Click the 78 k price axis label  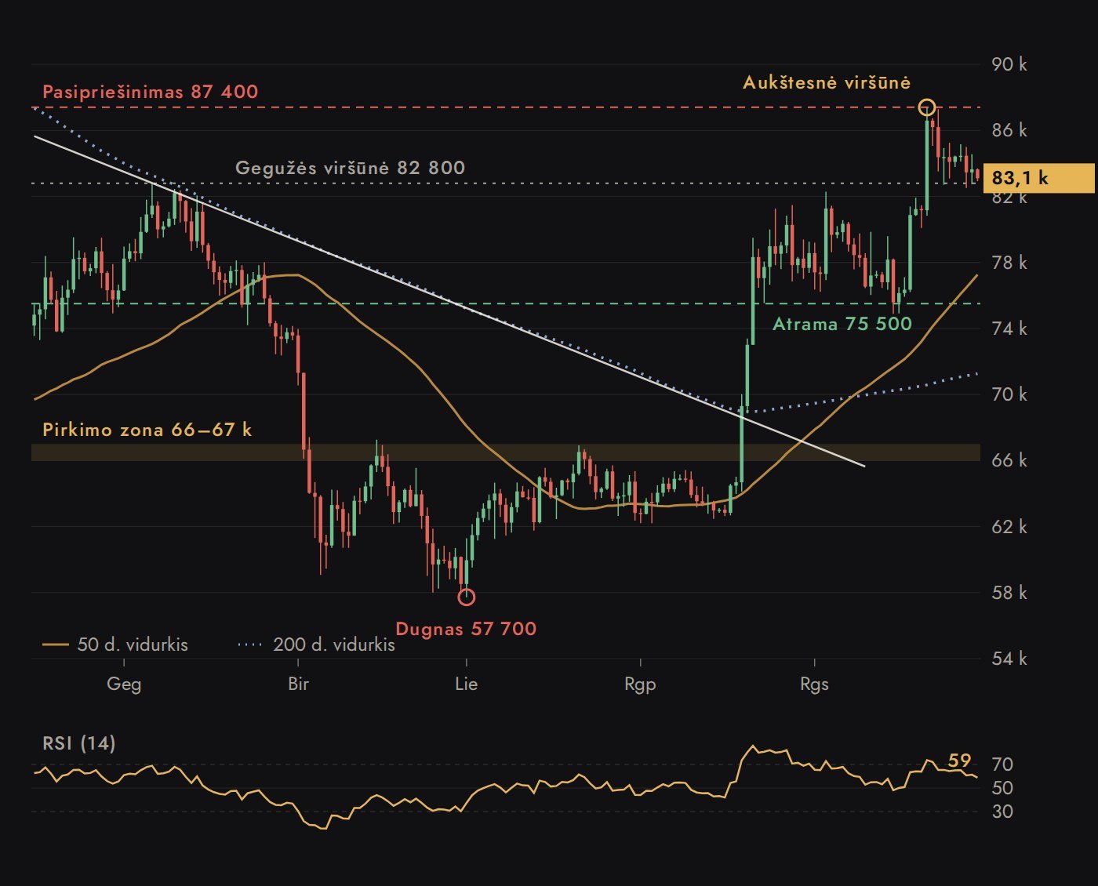pyautogui.click(x=1009, y=262)
